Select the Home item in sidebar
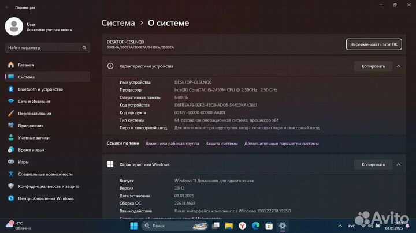 coord(25,65)
